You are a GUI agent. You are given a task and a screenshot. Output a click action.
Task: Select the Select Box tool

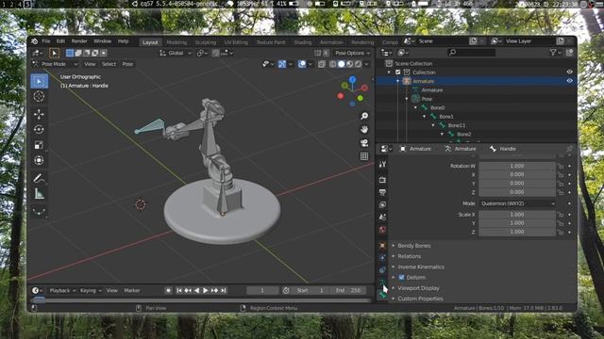39,81
